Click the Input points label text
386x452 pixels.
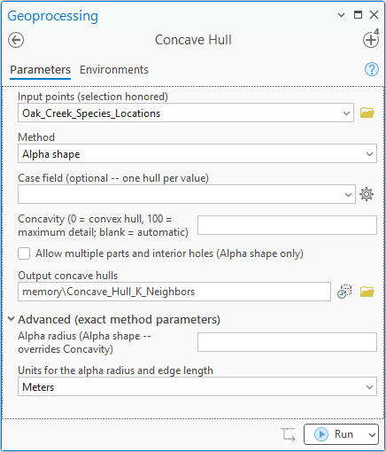93,97
